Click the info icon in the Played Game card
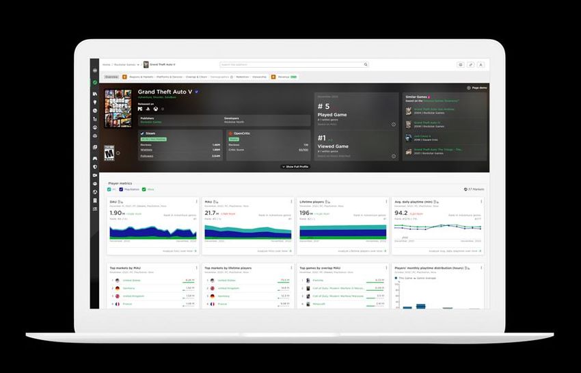Viewport: 581px width, 373px height. tap(394, 125)
